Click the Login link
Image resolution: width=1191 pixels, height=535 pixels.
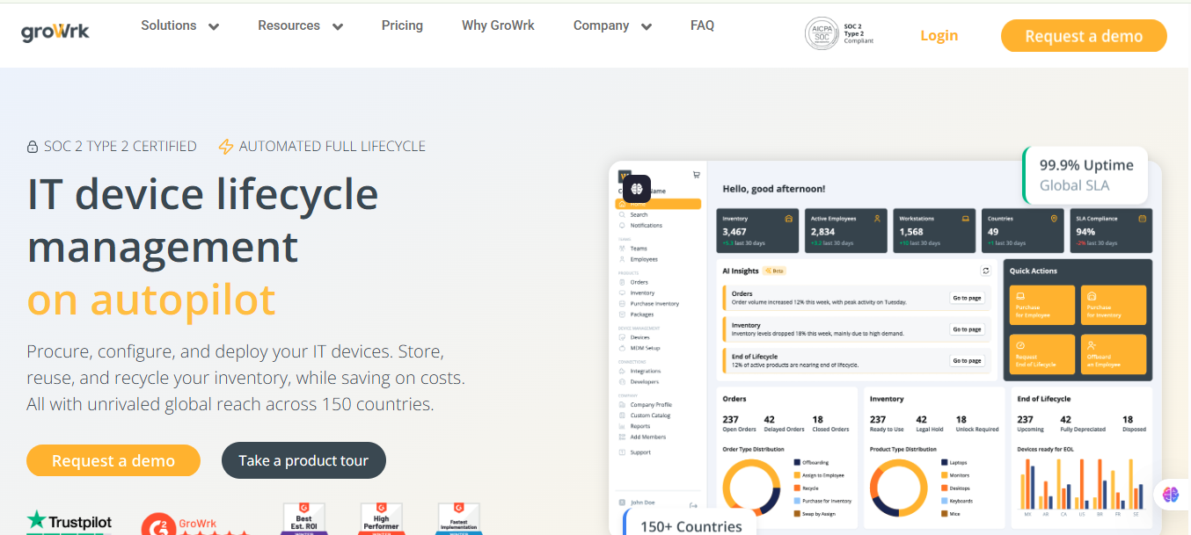pyautogui.click(x=939, y=36)
